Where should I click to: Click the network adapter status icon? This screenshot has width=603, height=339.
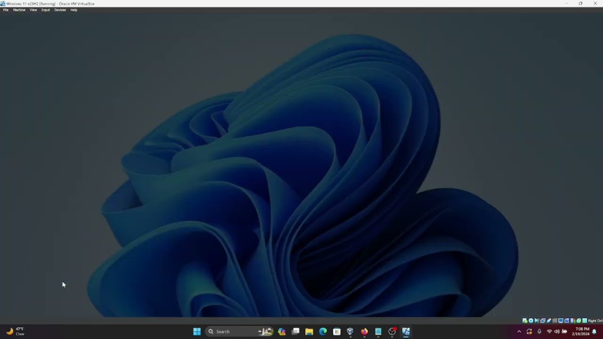click(x=543, y=321)
